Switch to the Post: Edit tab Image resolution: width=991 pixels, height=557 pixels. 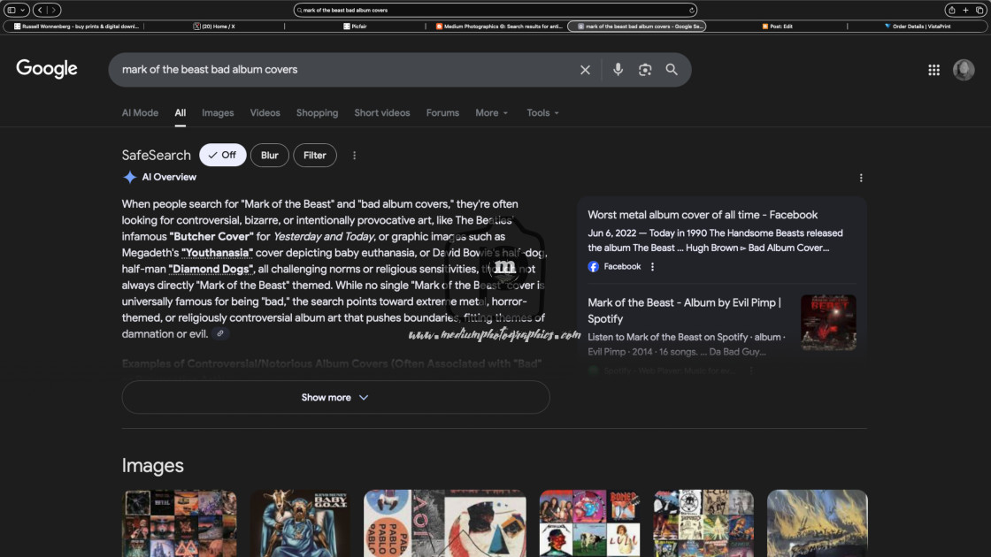[777, 27]
